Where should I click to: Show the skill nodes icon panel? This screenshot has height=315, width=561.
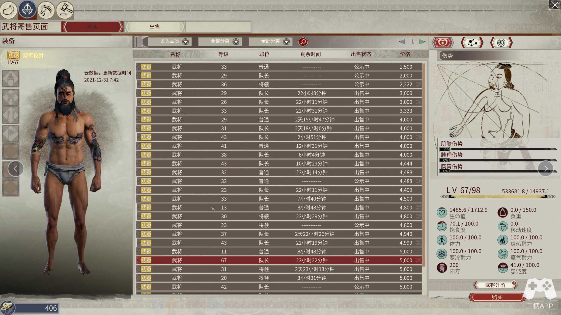(472, 42)
